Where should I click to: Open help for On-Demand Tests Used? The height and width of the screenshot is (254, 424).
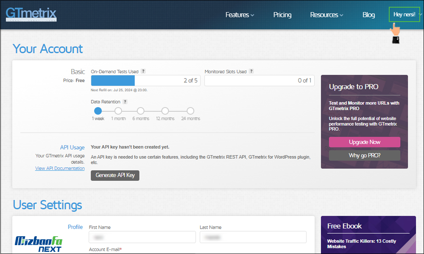(x=143, y=71)
